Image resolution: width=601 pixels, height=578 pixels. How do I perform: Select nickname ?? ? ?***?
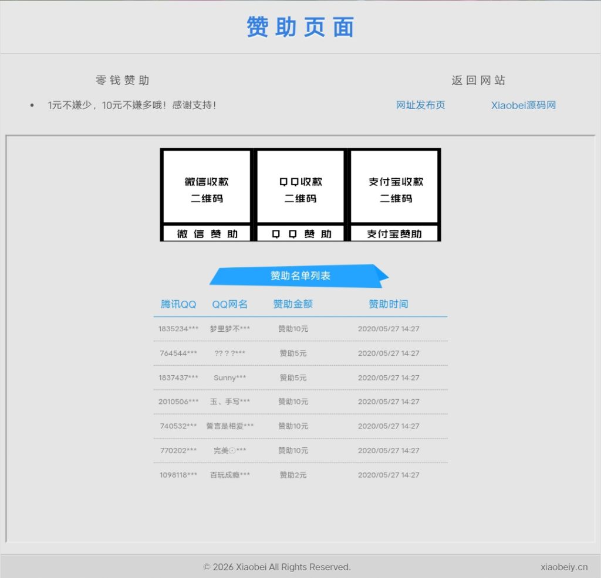coord(229,353)
